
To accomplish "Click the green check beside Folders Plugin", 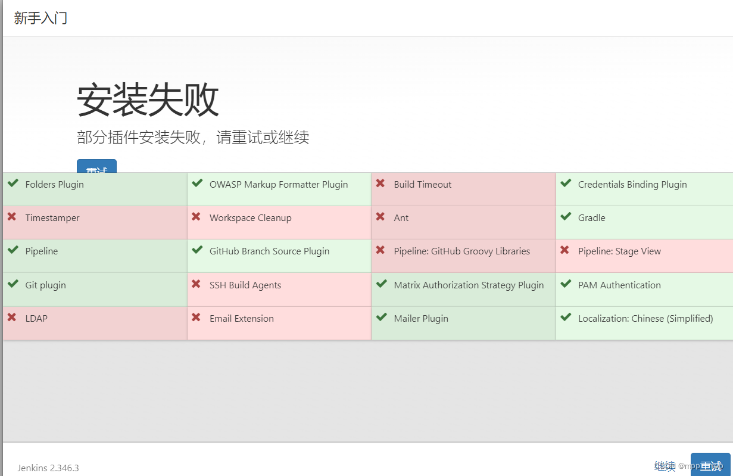I will click(x=13, y=183).
